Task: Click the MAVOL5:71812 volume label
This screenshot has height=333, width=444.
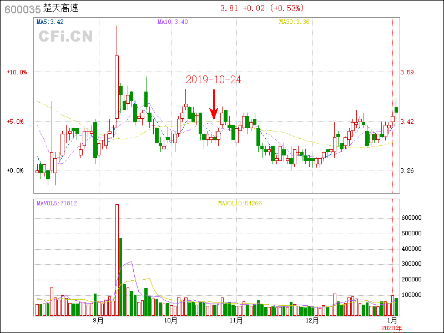Action: pyautogui.click(x=57, y=204)
